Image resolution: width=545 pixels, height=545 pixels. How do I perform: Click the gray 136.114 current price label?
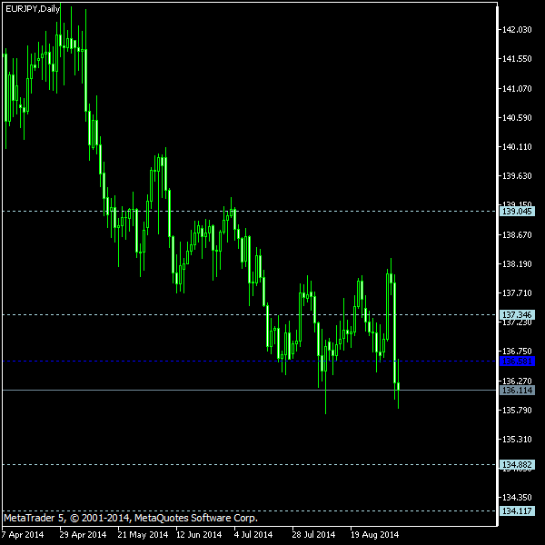click(517, 391)
